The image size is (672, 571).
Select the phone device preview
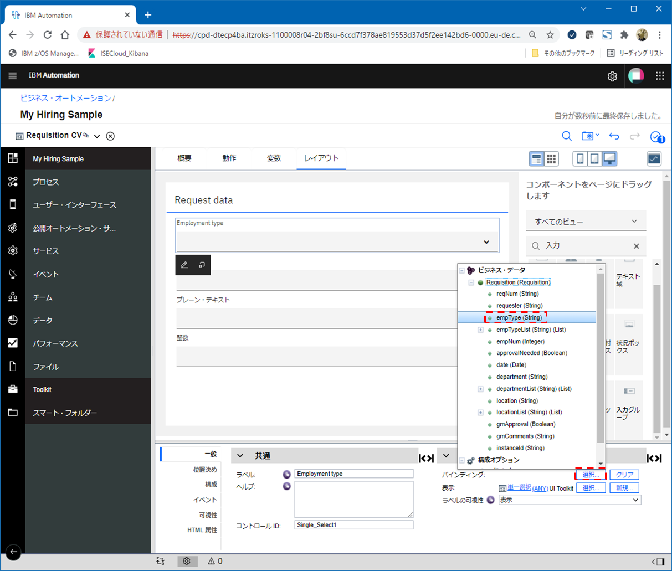pyautogui.click(x=580, y=159)
